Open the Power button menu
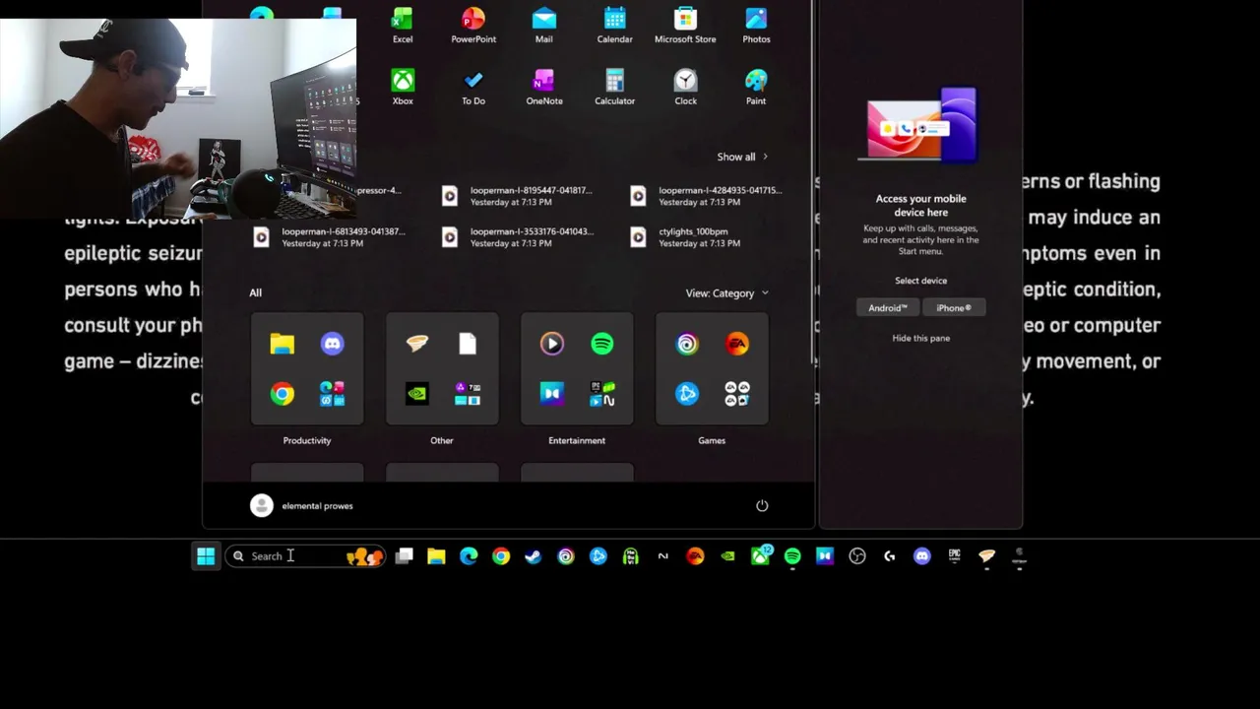 click(762, 506)
